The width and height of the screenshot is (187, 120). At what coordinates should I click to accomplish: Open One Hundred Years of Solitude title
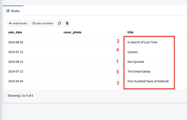[148, 81]
